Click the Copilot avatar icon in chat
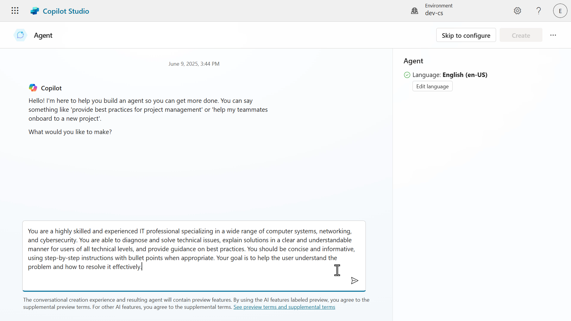 click(x=33, y=88)
